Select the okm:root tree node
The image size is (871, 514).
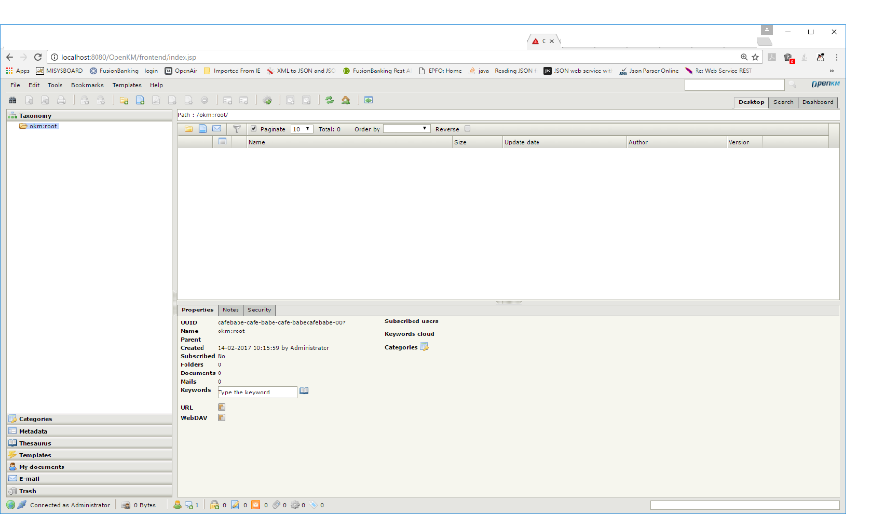click(x=44, y=126)
